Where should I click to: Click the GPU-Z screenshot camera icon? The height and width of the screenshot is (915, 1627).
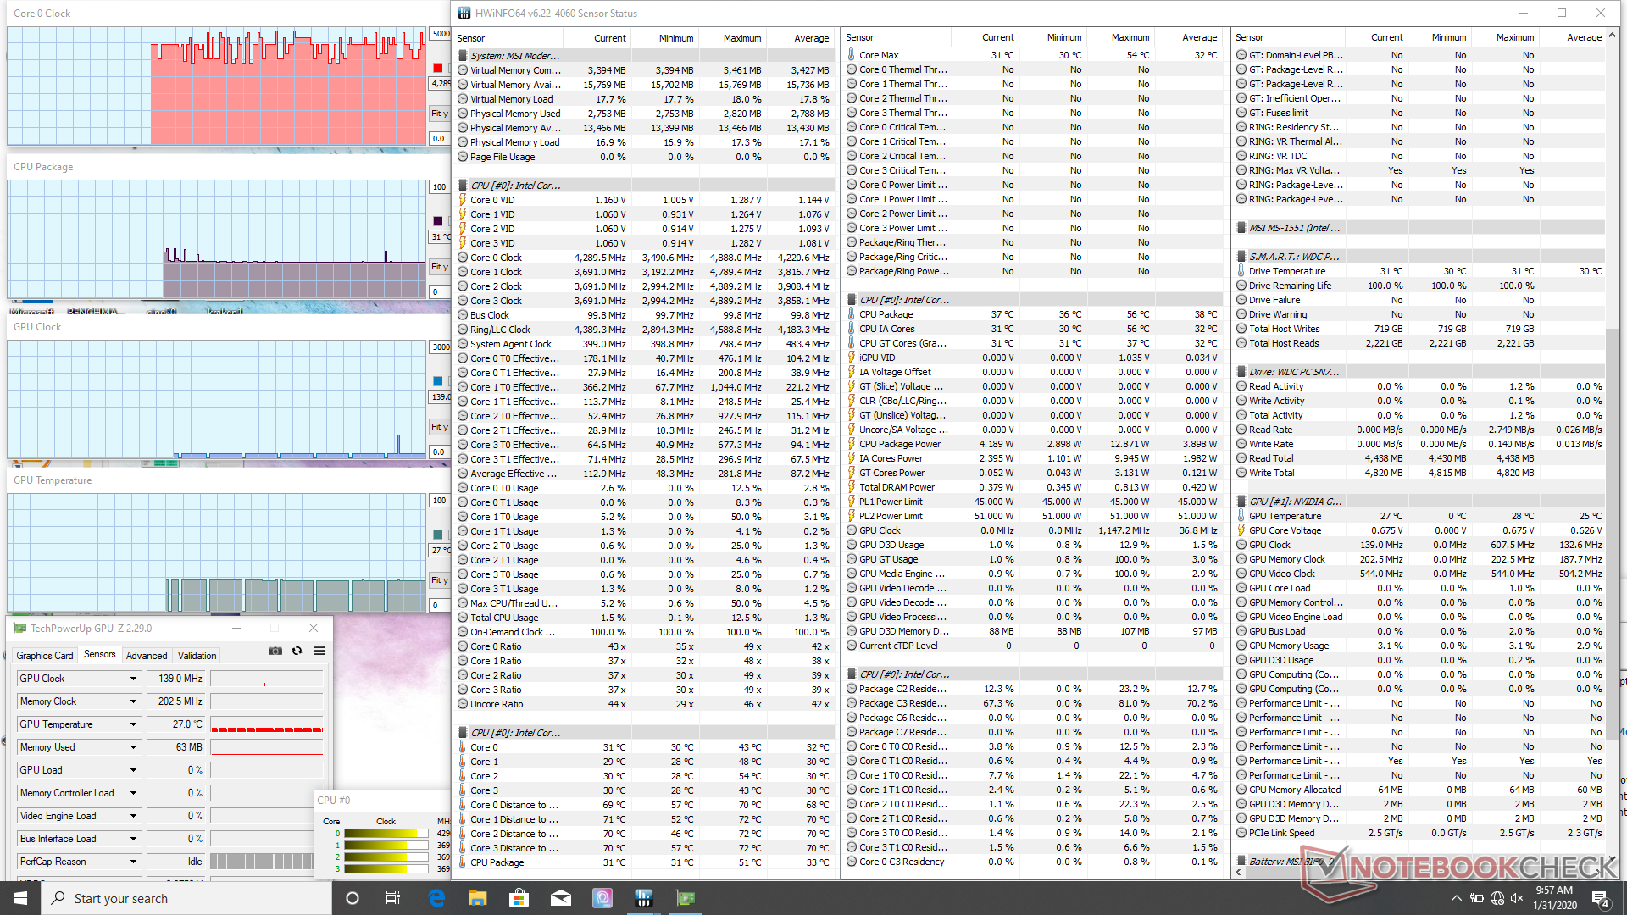(x=275, y=651)
